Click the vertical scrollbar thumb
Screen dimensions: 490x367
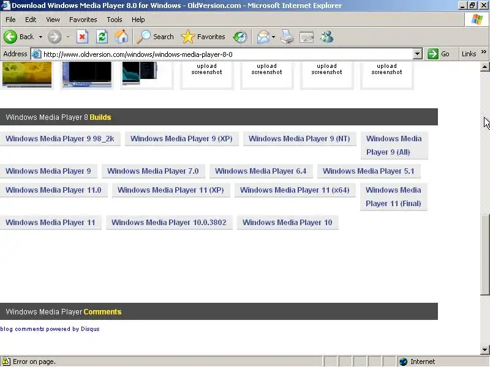click(484, 254)
